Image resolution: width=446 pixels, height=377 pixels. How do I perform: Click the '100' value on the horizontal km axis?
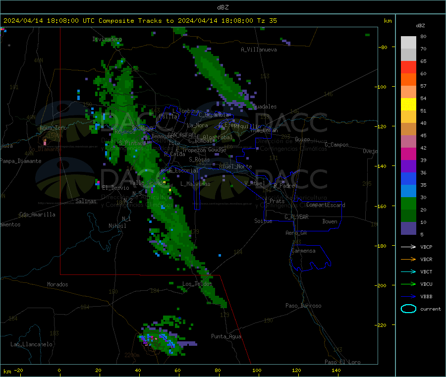pyautogui.click(x=257, y=370)
